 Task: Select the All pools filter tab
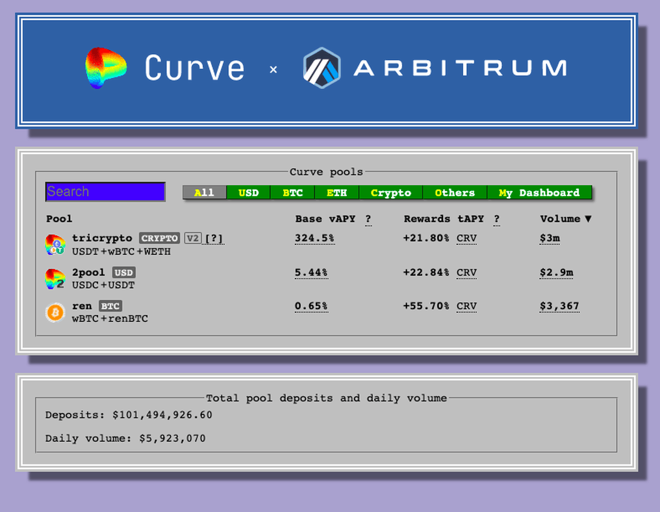[x=204, y=192]
